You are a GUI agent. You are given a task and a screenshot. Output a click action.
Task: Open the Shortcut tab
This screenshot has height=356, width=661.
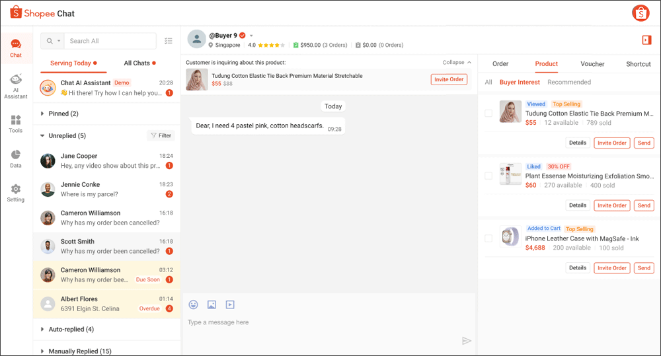tap(639, 64)
